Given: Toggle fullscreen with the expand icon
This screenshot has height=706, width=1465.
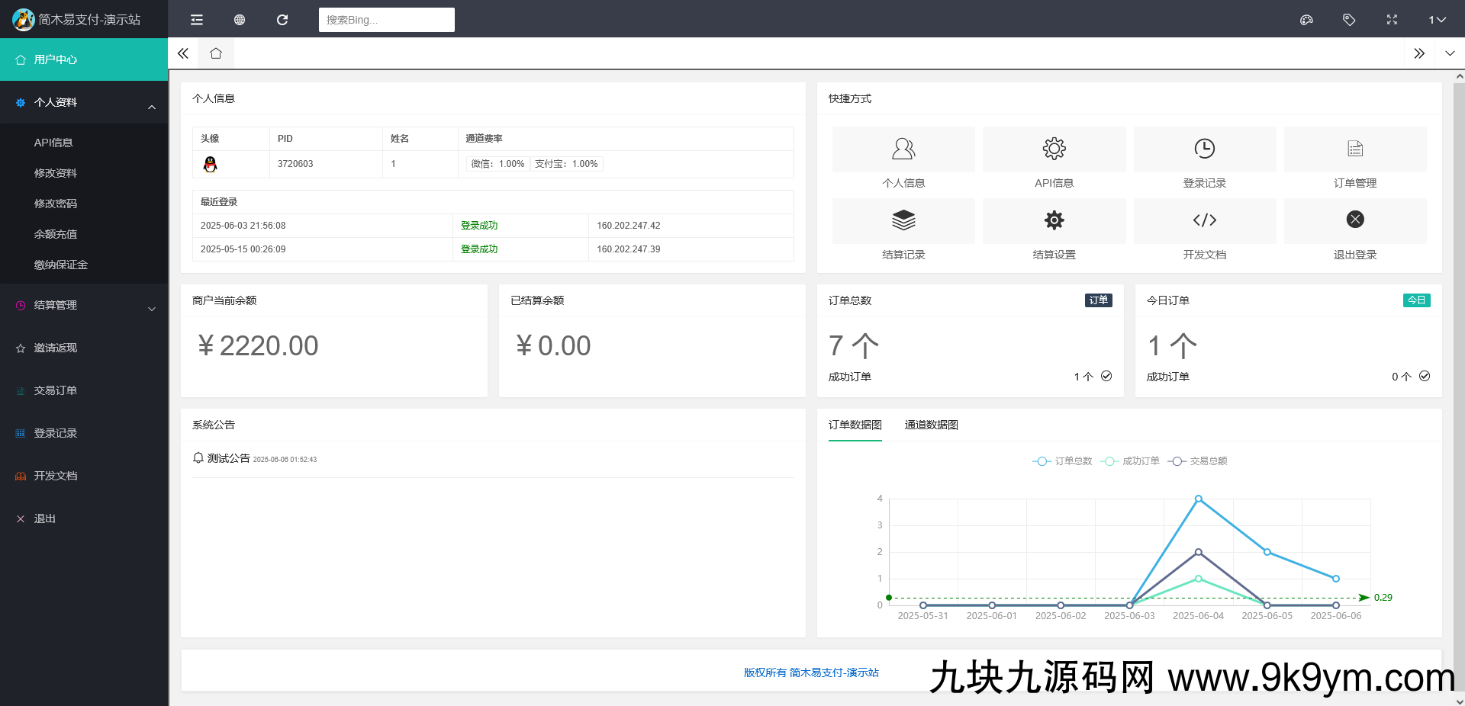Looking at the screenshot, I should pyautogui.click(x=1392, y=19).
